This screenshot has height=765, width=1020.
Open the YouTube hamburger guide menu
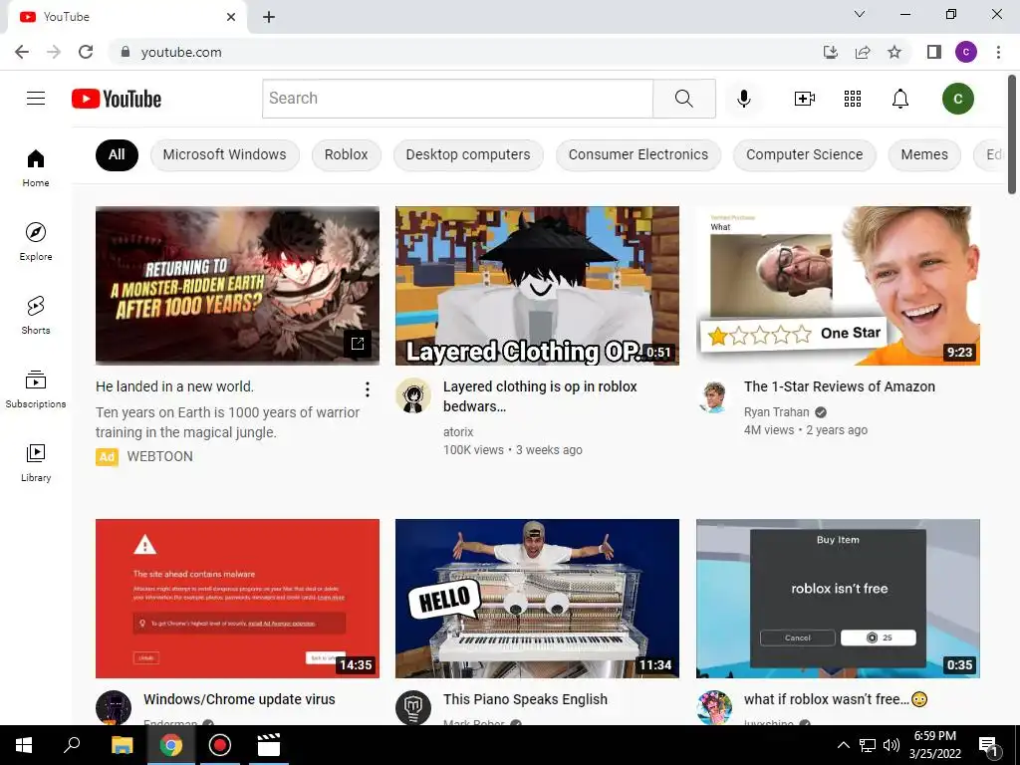click(36, 99)
